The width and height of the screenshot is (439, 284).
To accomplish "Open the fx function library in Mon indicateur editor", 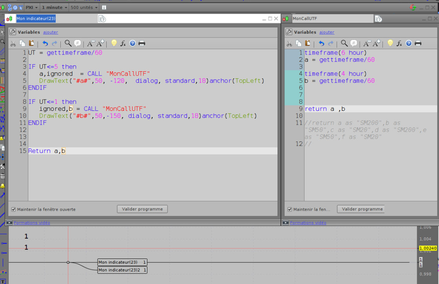I will (x=123, y=43).
